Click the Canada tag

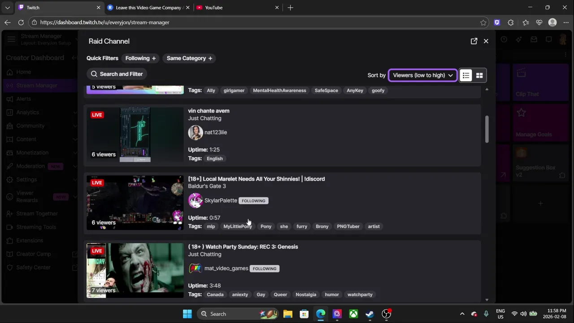pos(215,295)
